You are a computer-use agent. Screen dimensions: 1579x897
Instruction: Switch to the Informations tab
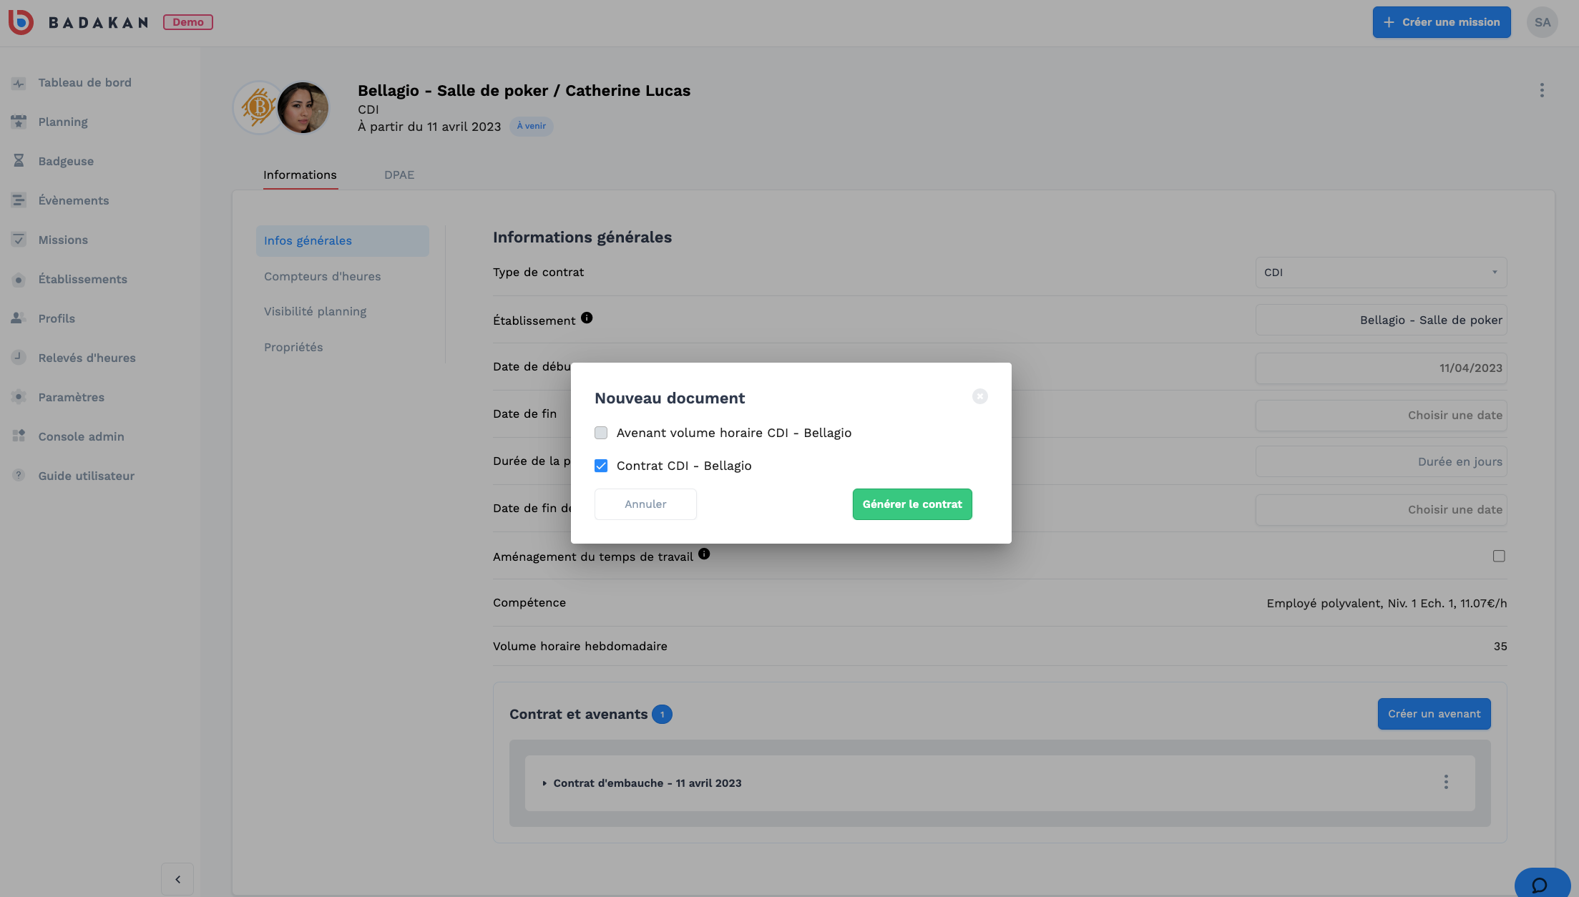pos(300,175)
